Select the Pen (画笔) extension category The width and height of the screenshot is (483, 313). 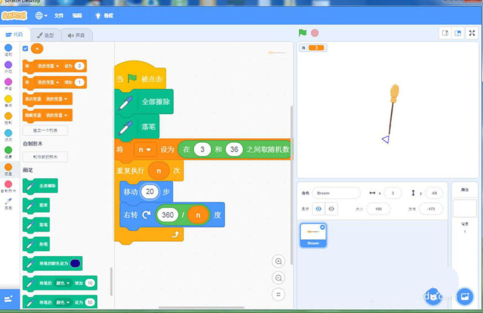coord(8,204)
